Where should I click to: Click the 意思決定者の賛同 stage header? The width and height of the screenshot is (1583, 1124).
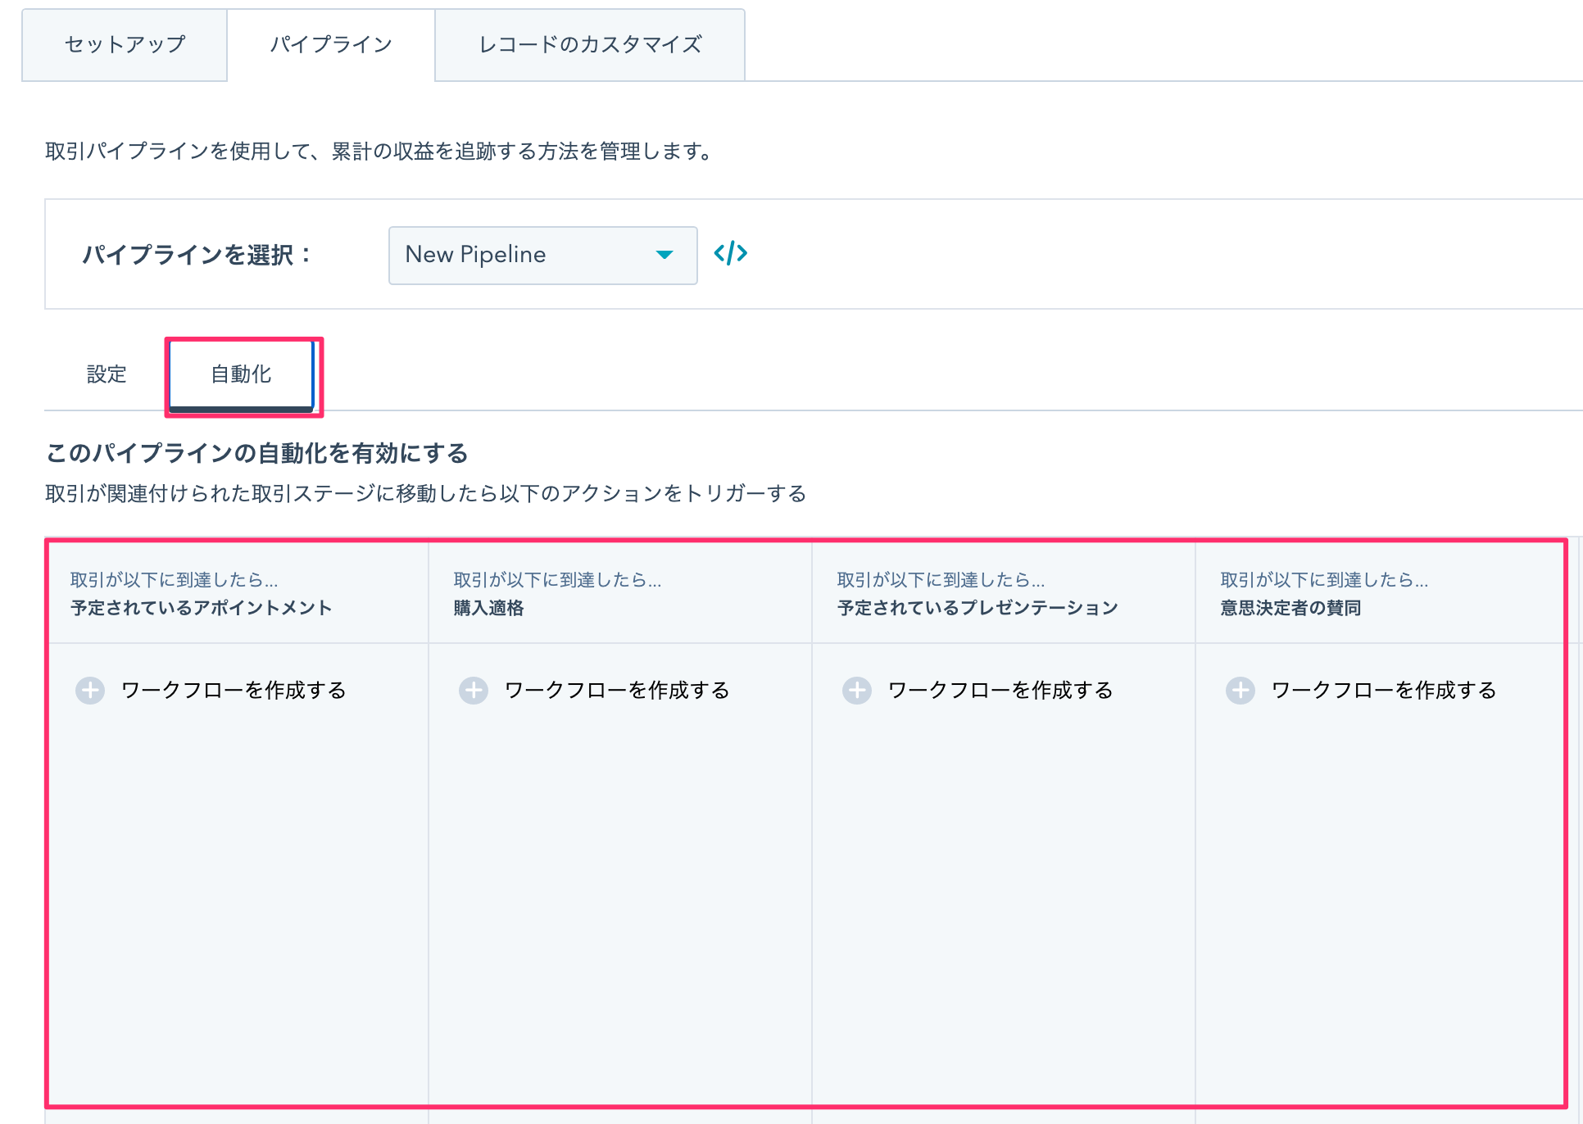(x=1290, y=608)
